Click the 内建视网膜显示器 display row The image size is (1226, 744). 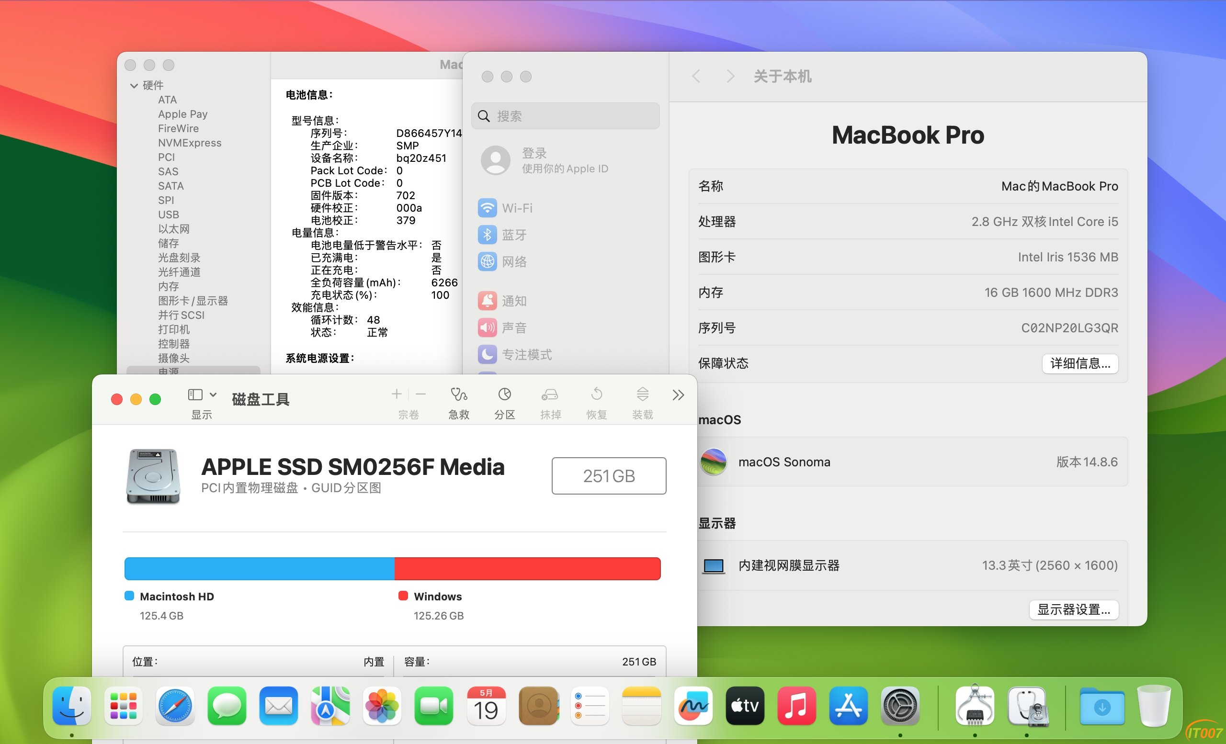pos(908,565)
